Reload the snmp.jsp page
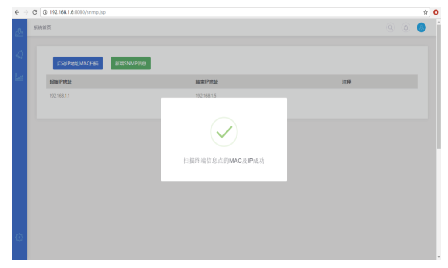The image size is (448, 268). coord(35,12)
